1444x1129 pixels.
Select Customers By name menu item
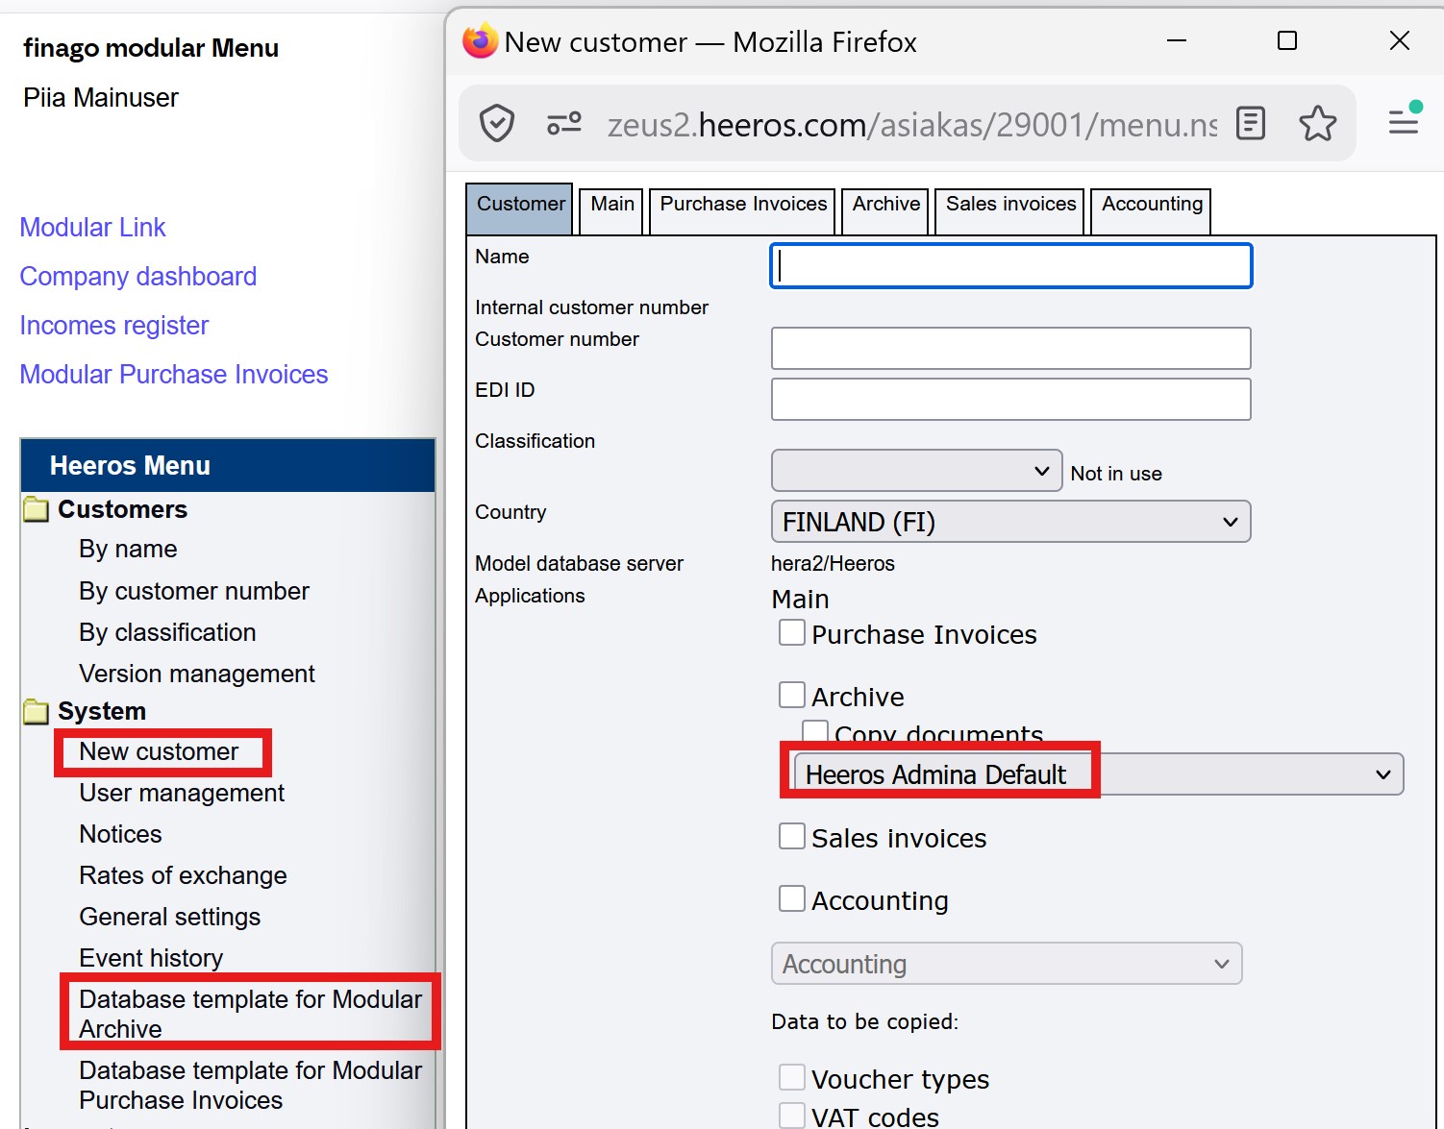coord(128,549)
